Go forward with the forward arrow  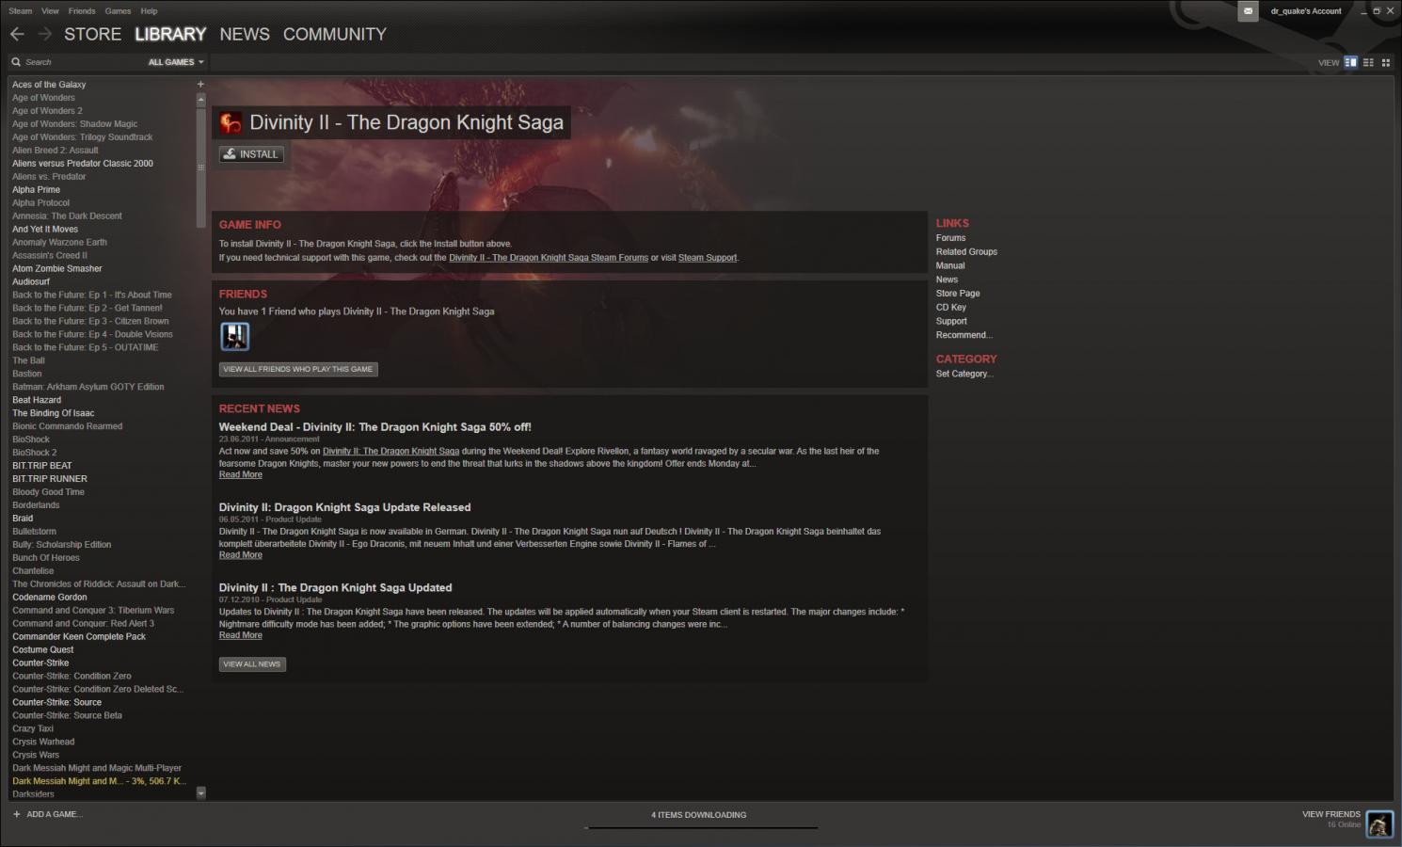click(x=44, y=34)
